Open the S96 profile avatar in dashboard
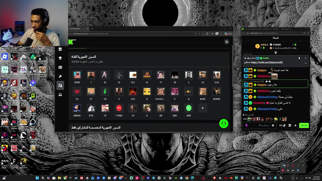This screenshot has height=181, width=322. pos(227,42)
